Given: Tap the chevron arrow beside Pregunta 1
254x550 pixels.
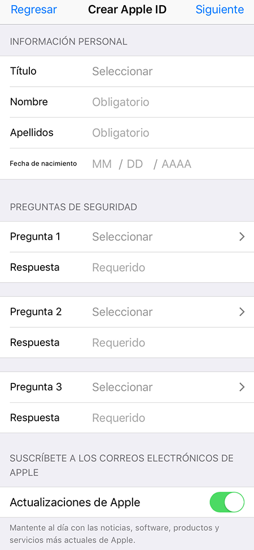Looking at the screenshot, I should click(x=242, y=237).
